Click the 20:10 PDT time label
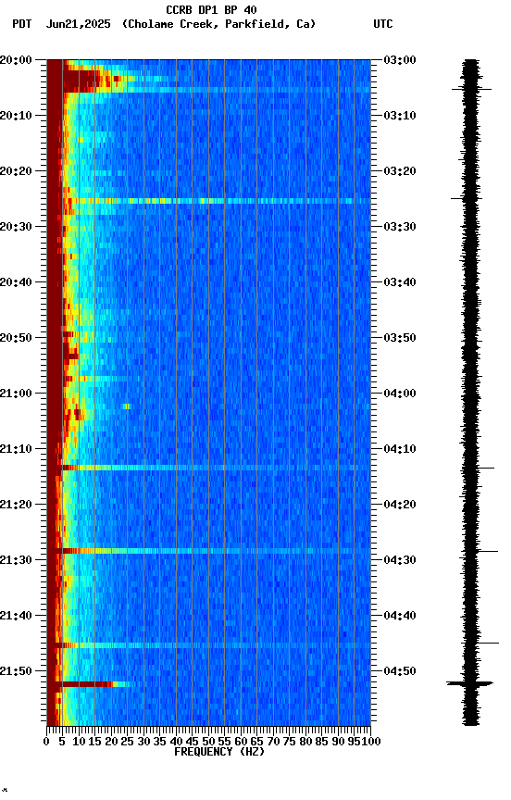511x800 pixels. pyautogui.click(x=16, y=116)
